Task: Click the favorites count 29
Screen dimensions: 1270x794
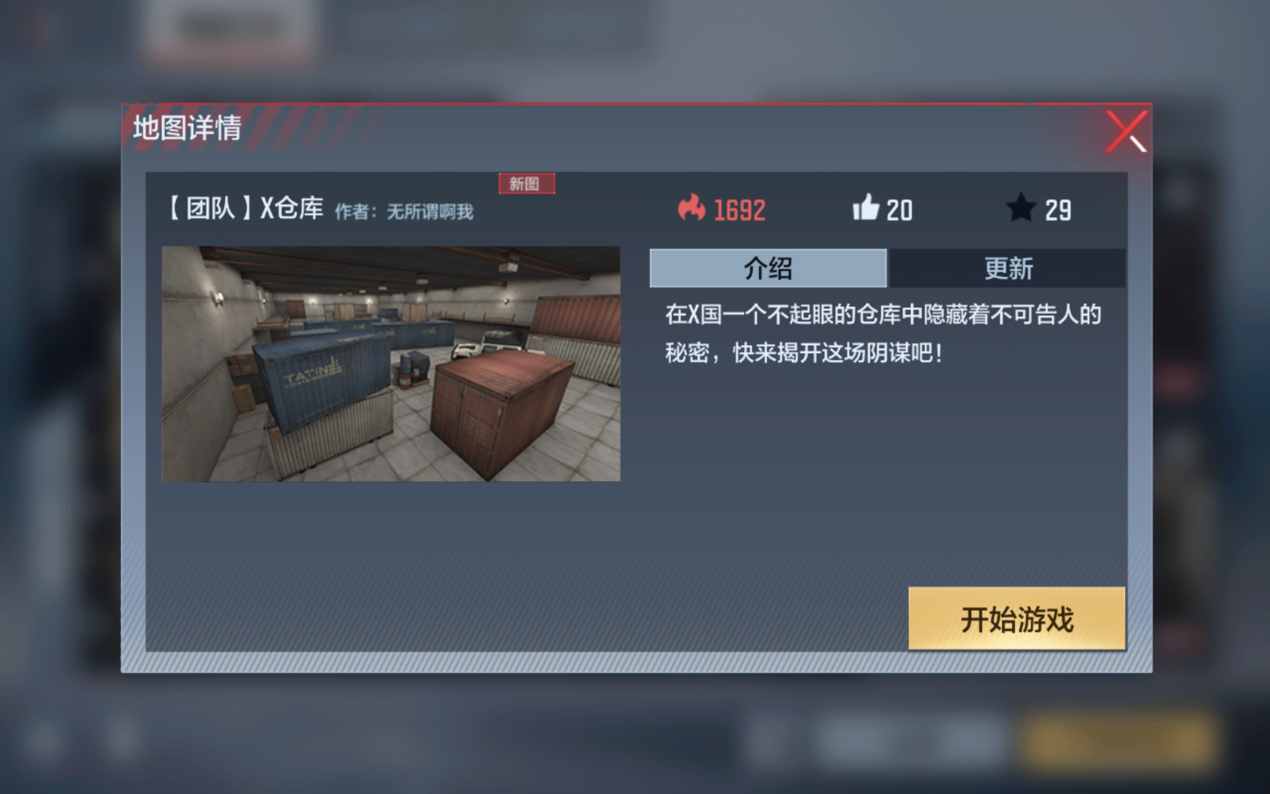Action: (1058, 210)
